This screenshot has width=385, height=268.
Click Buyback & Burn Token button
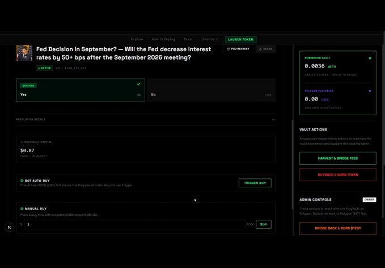(x=337, y=175)
